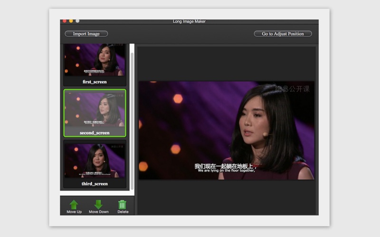380x237 pixels.
Task: Minimize window with the yellow button
Action: tap(71, 21)
